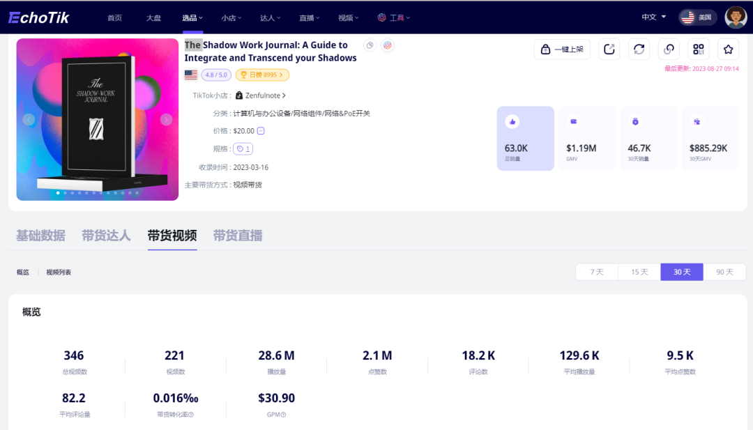Open the Zenfulnote shop link
This screenshot has width=753, height=430.
tap(261, 95)
